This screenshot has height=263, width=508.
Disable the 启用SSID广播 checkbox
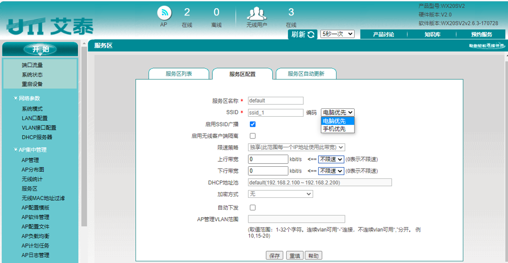point(253,124)
